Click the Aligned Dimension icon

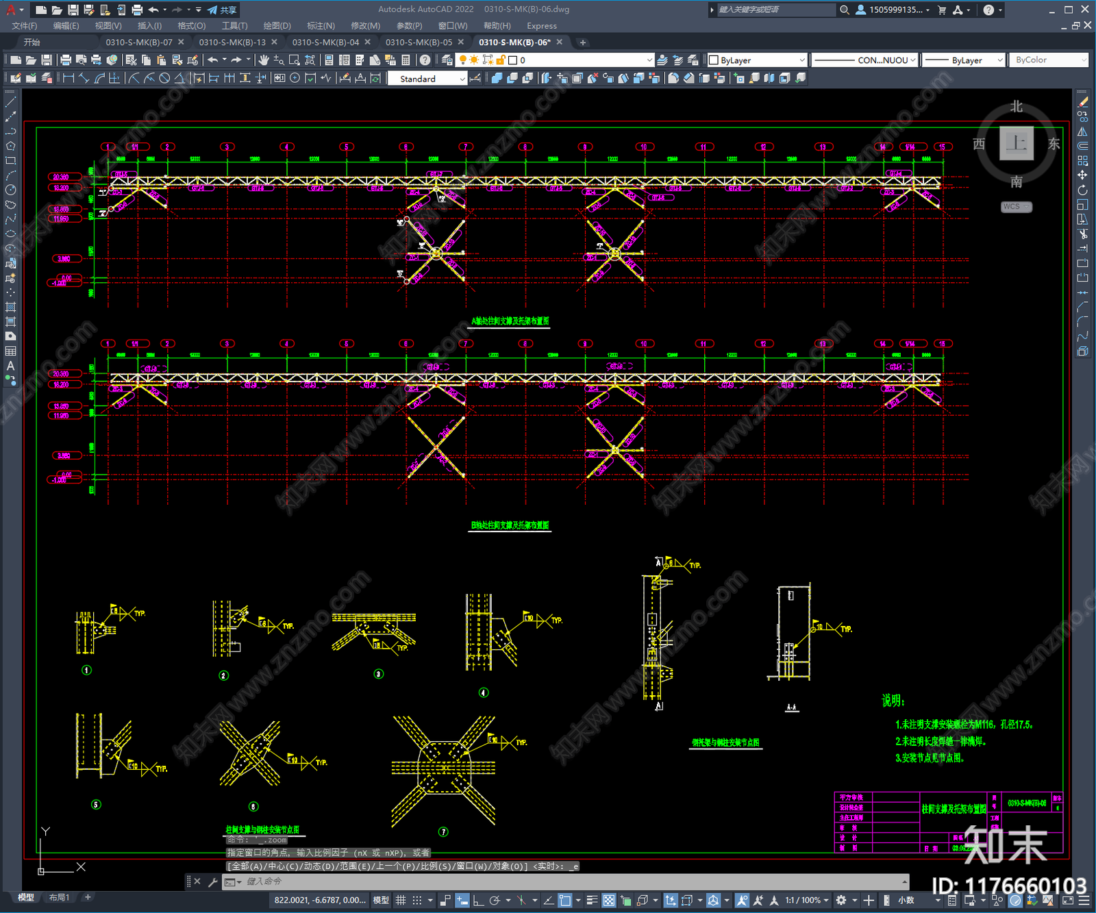click(84, 78)
